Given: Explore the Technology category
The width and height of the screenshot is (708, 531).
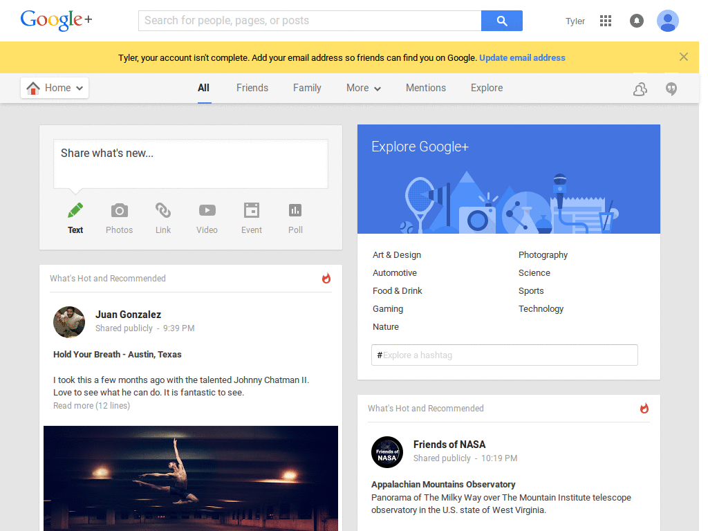Looking at the screenshot, I should point(541,309).
